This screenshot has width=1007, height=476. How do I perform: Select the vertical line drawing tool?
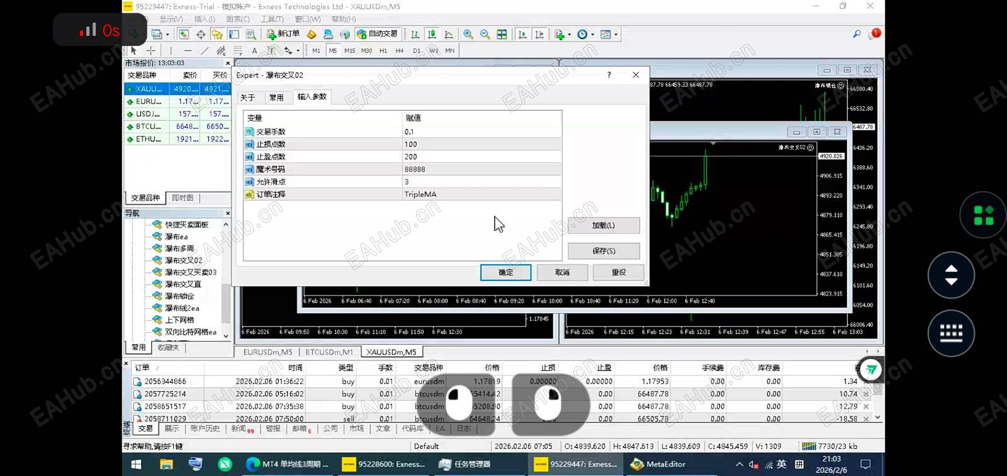[x=171, y=50]
